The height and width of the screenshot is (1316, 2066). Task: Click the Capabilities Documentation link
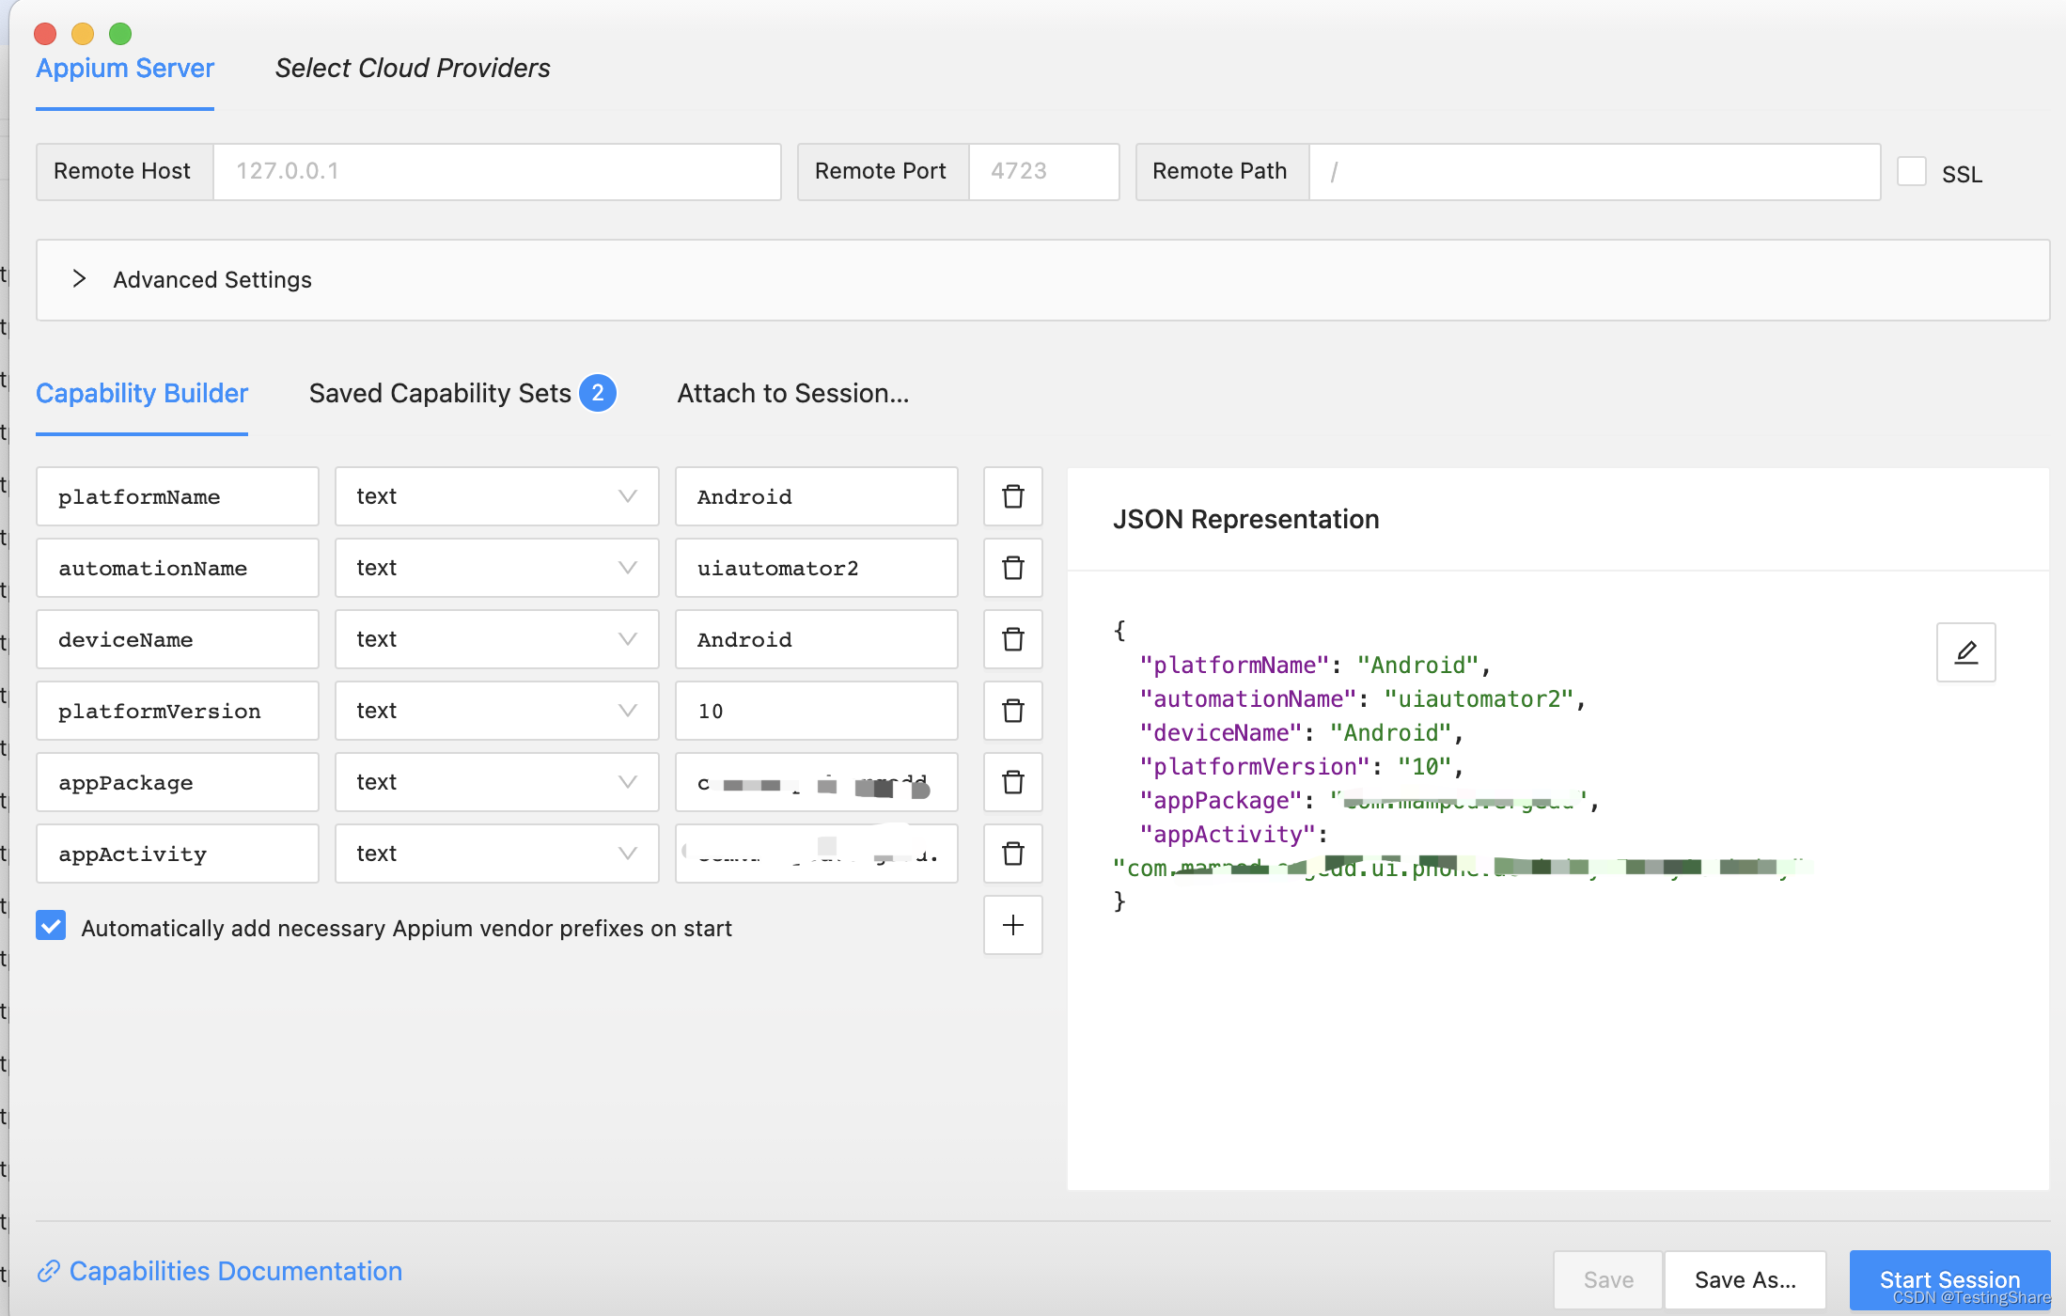[233, 1271]
